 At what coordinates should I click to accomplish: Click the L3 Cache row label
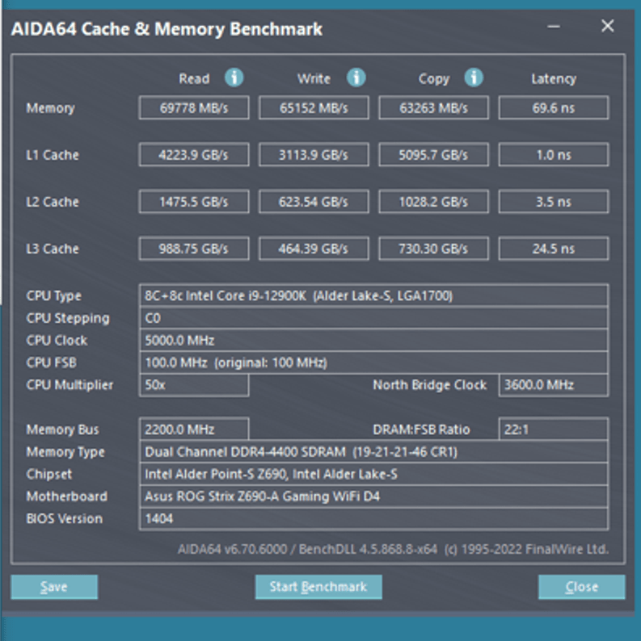tap(53, 249)
